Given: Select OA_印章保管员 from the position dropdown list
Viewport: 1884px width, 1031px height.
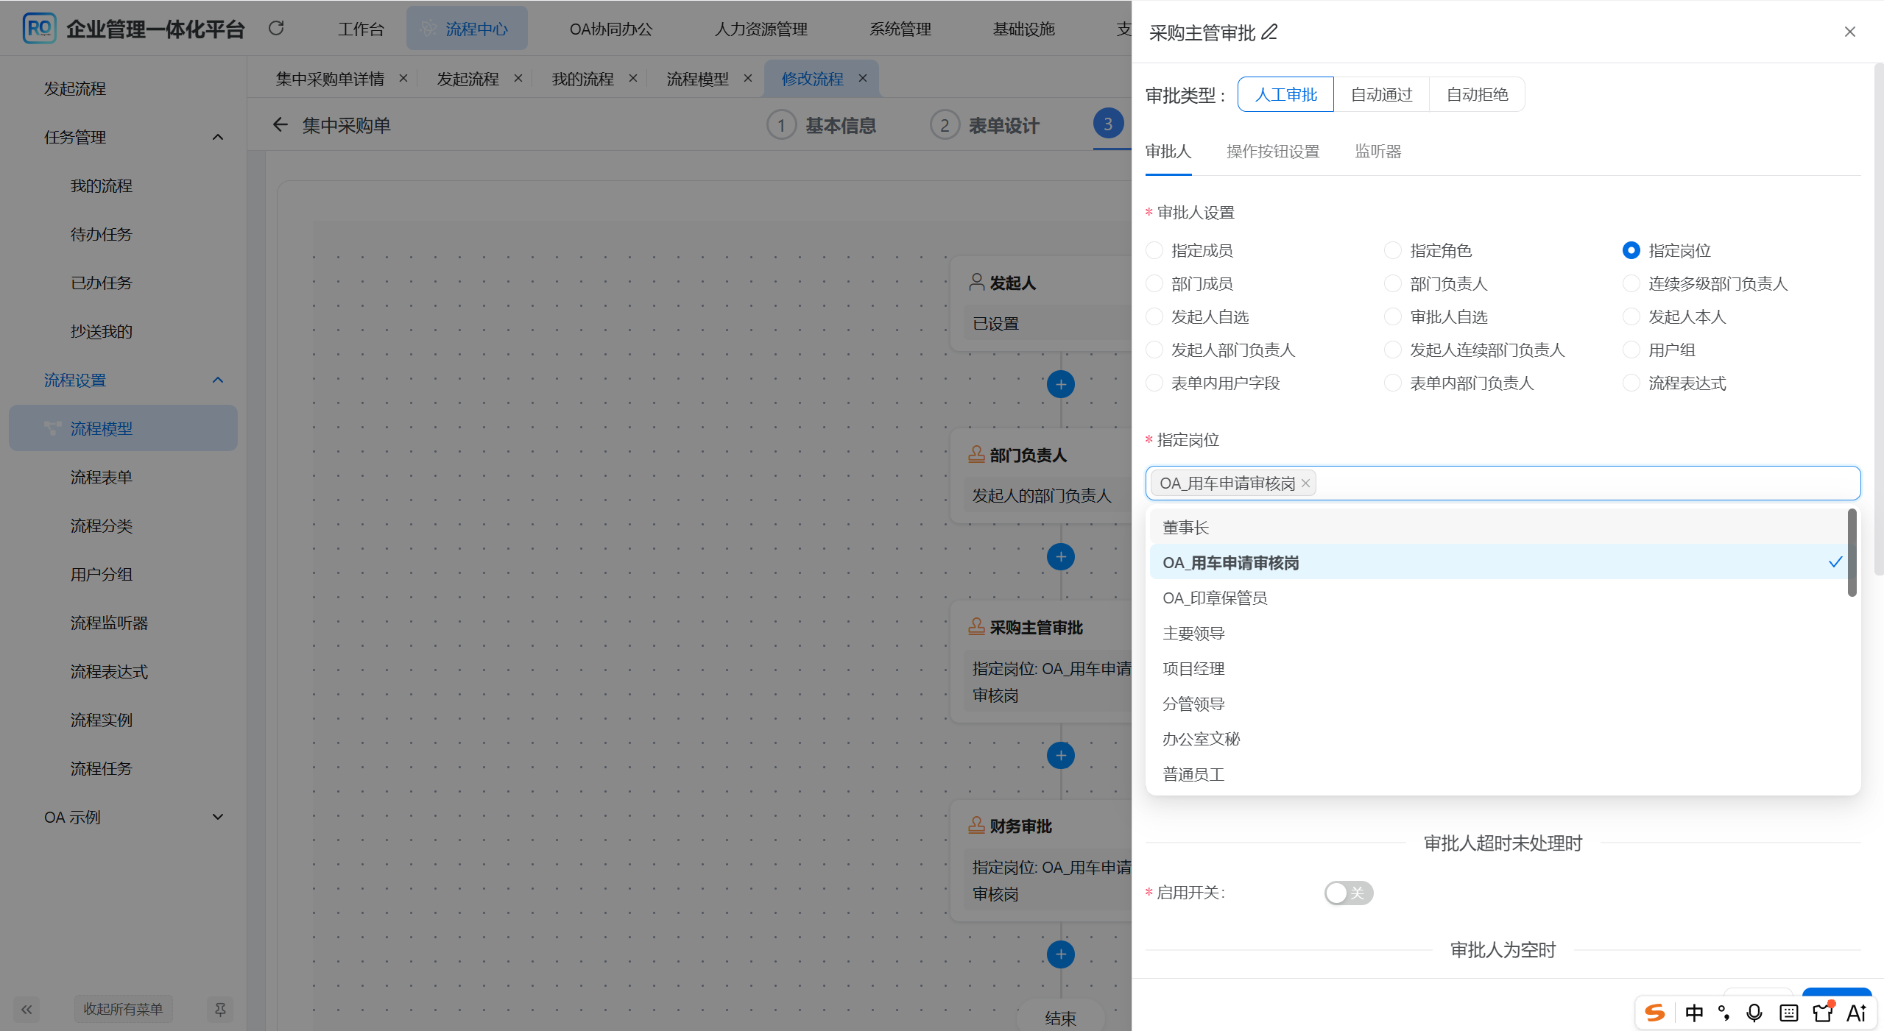Looking at the screenshot, I should 1214,598.
